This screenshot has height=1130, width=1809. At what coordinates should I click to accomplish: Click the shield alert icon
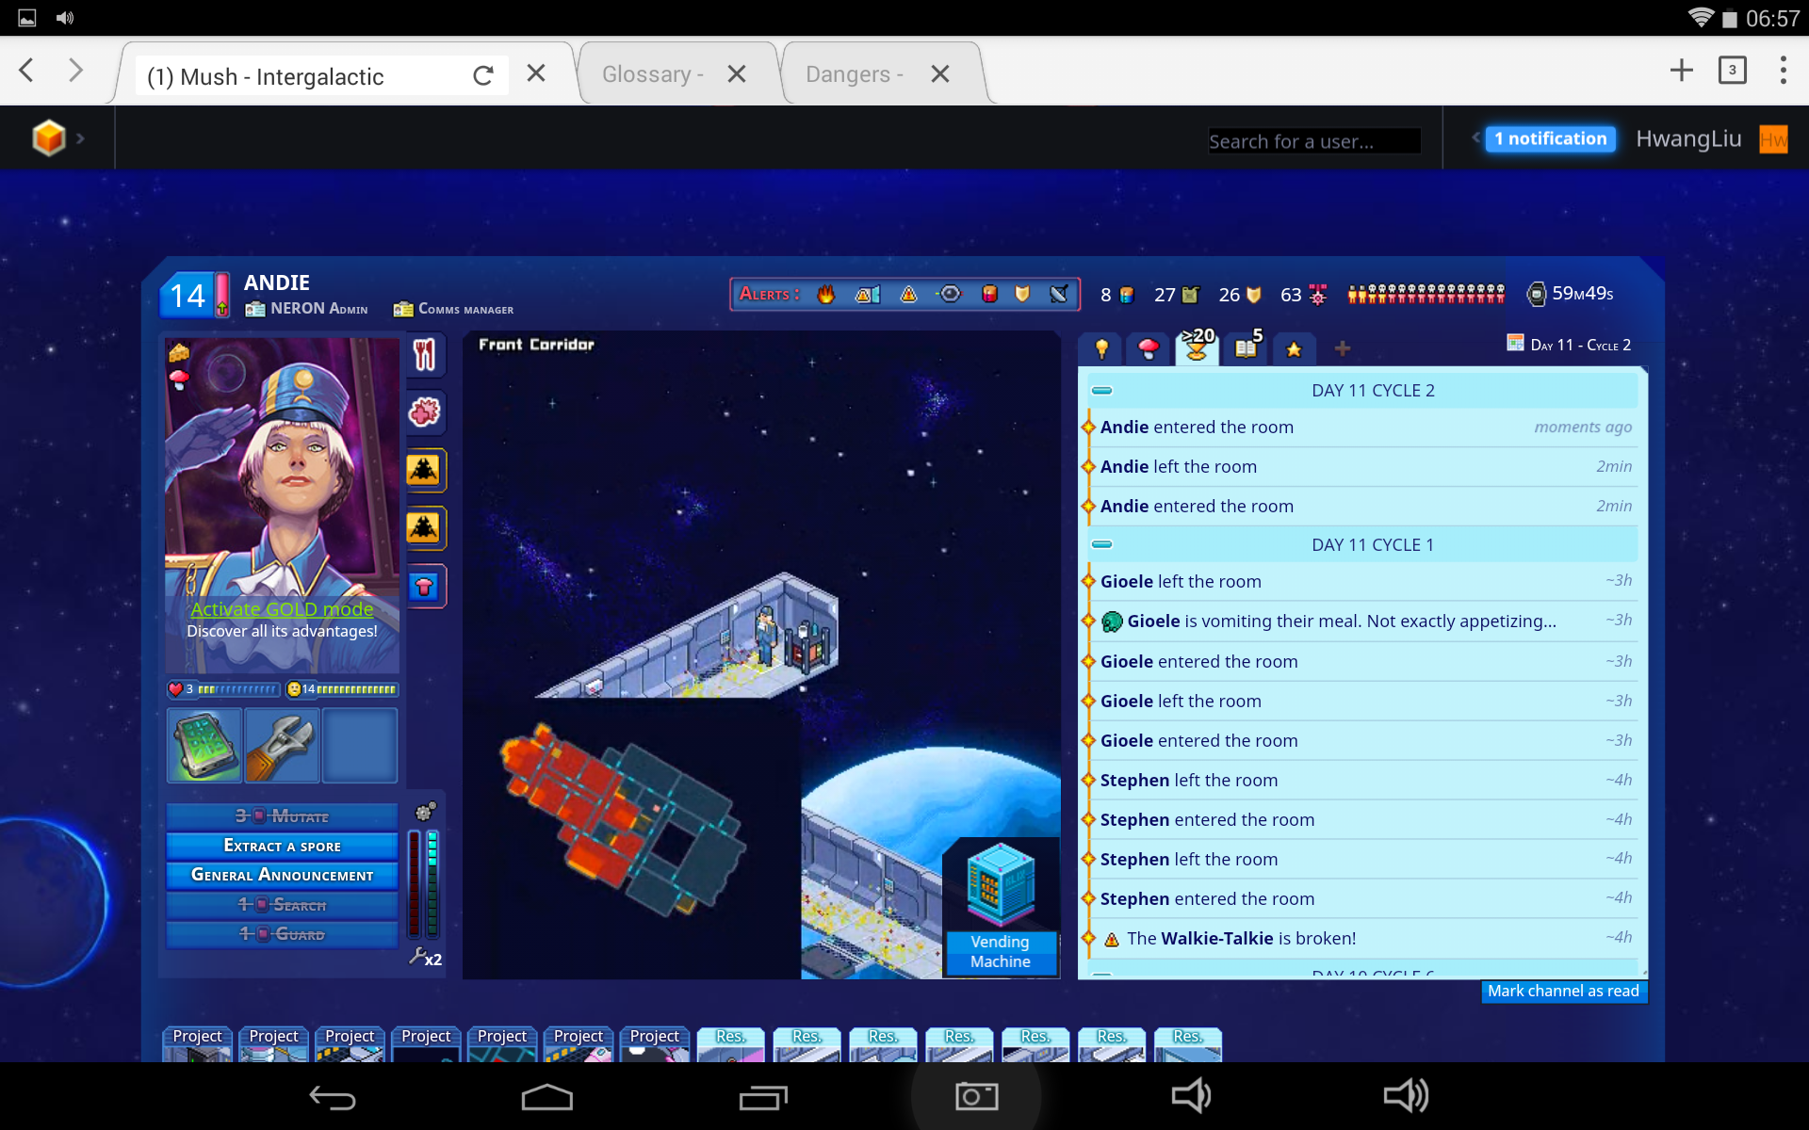(1022, 295)
